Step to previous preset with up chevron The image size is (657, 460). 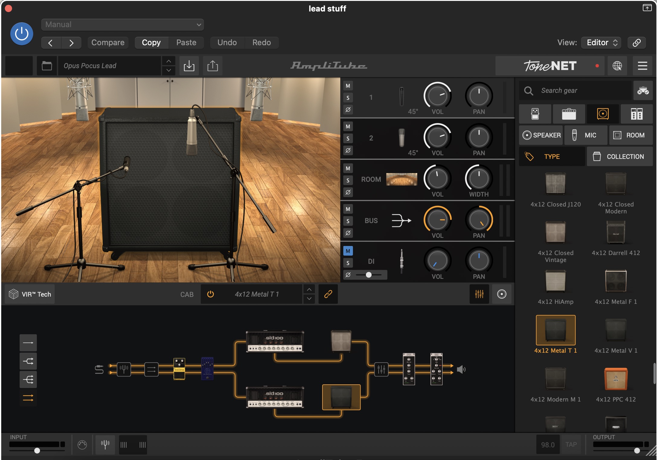pos(169,61)
